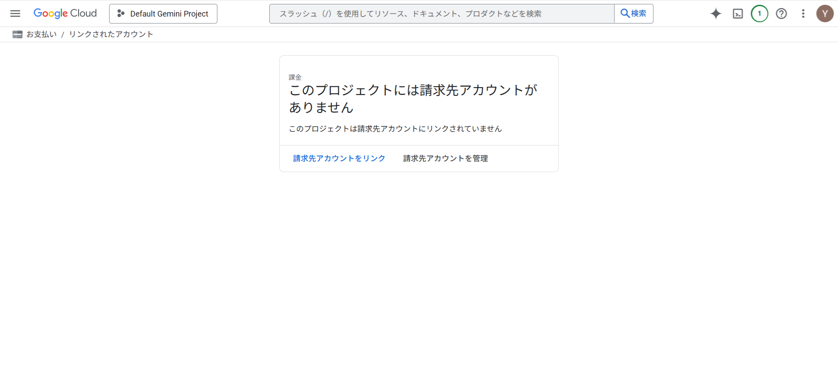Expand the three-dot settings menu
The height and width of the screenshot is (379, 838).
click(x=803, y=14)
